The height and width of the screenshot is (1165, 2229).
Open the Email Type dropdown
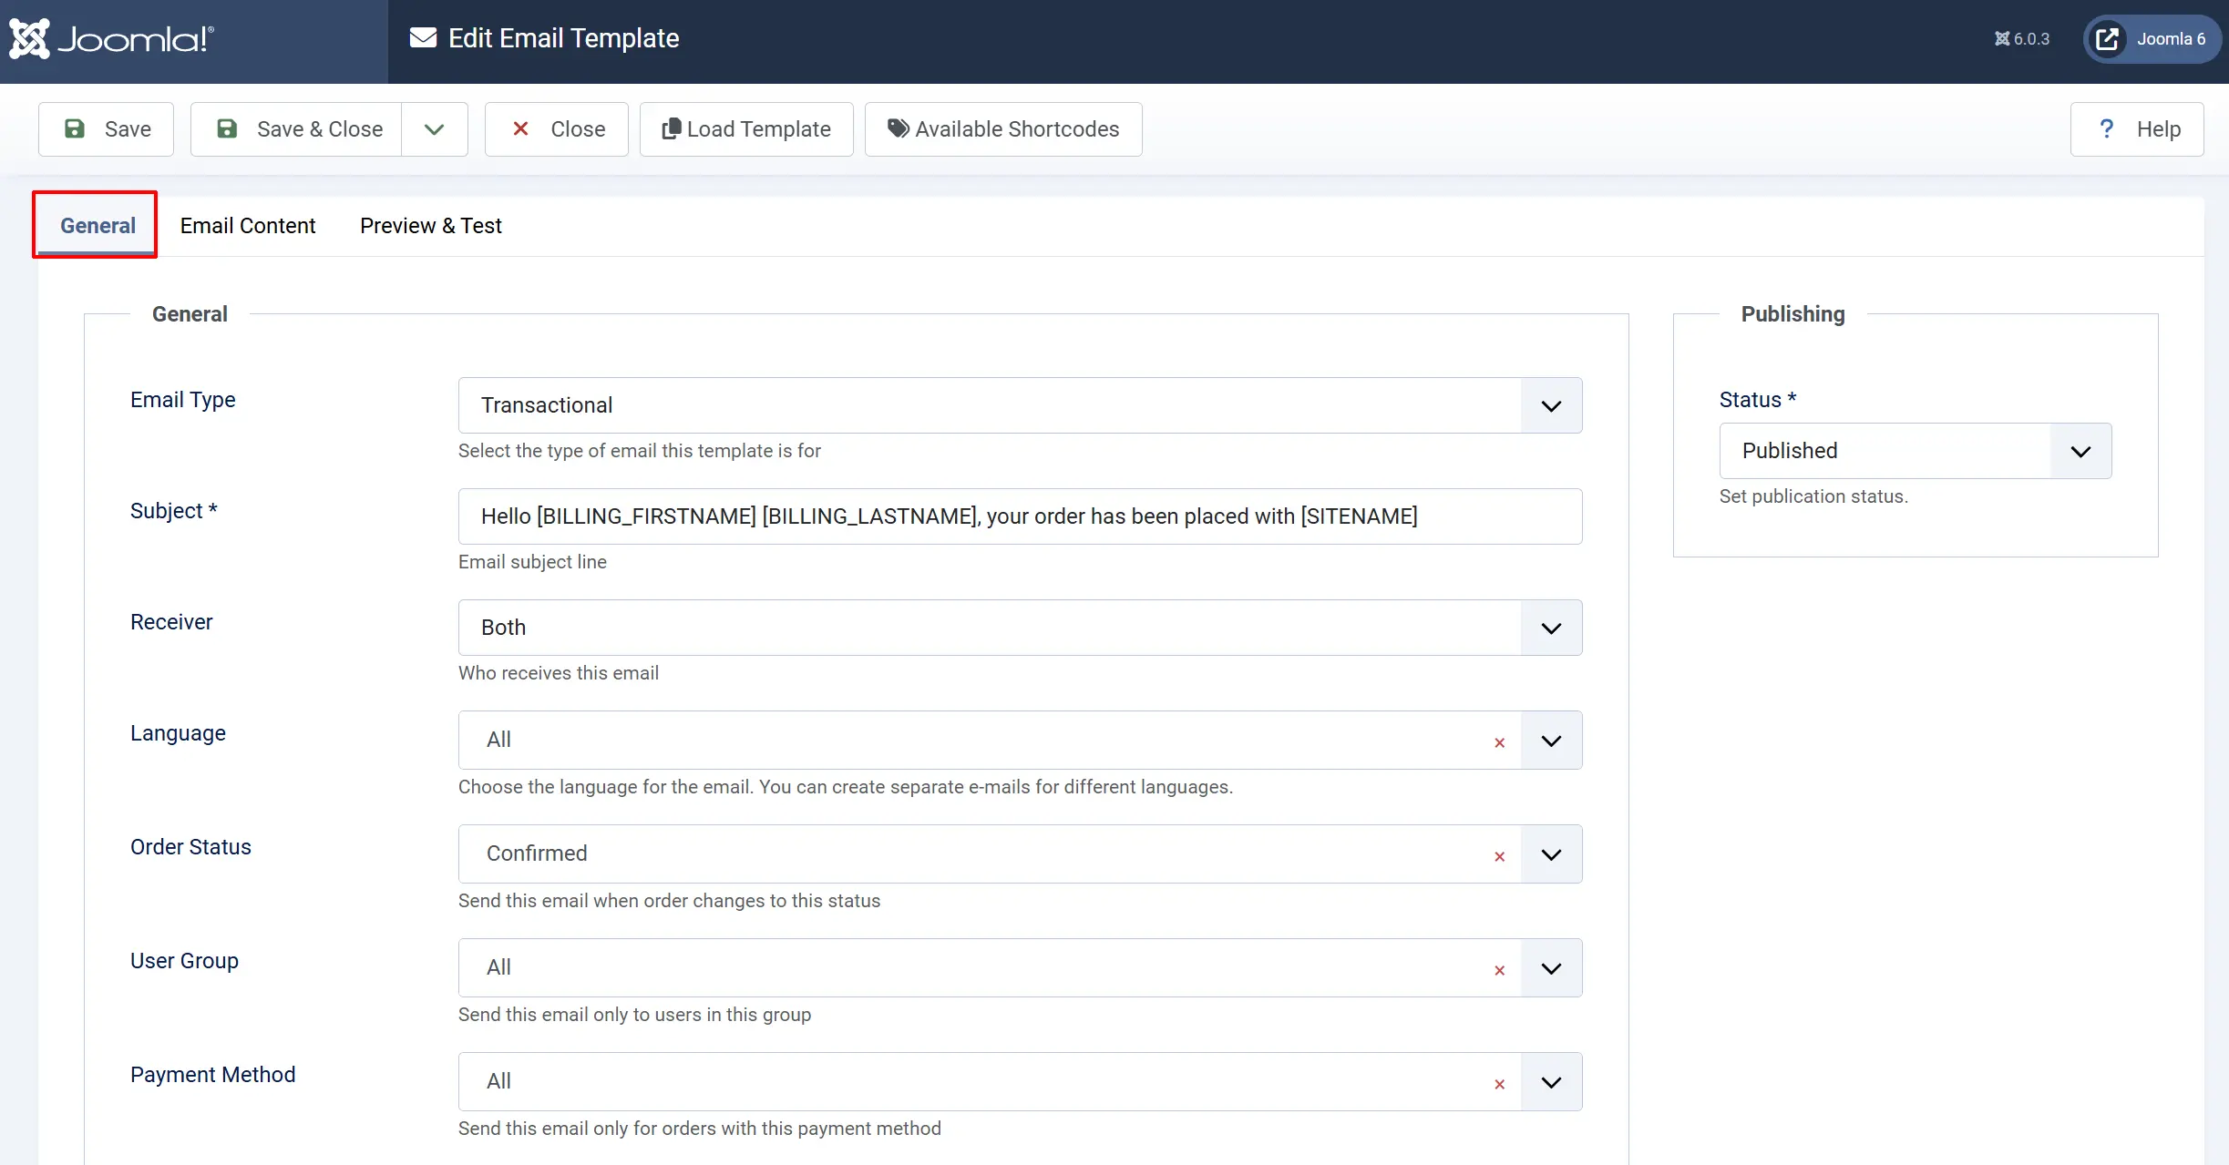coord(1020,405)
